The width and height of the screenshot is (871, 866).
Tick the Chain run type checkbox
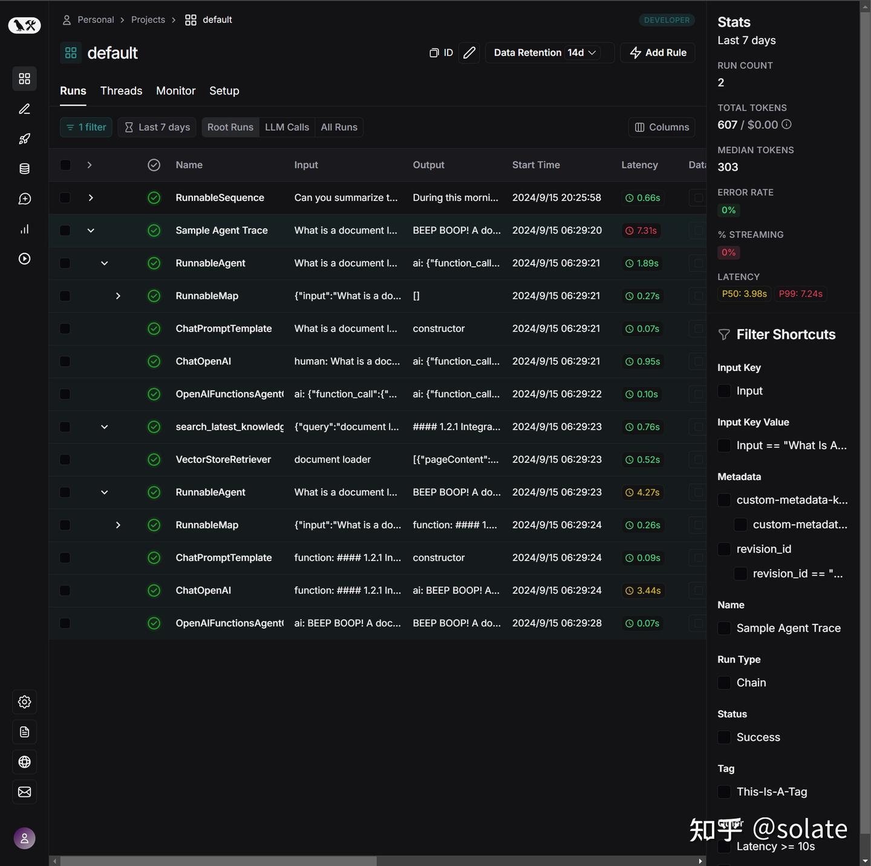coord(724,683)
